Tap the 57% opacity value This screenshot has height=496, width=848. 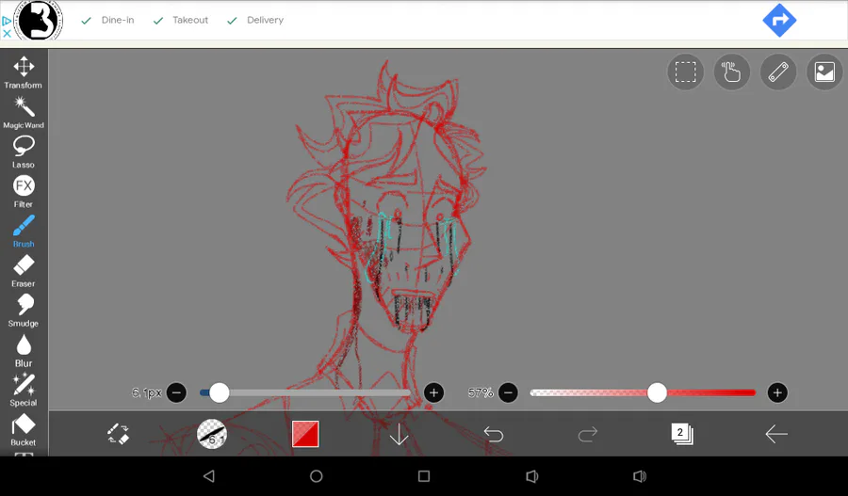pos(481,392)
